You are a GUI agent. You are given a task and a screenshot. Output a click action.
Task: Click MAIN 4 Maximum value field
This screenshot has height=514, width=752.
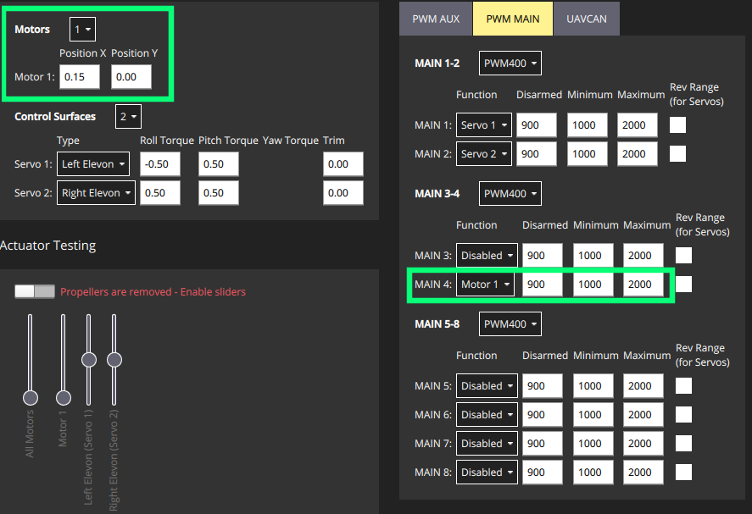[643, 284]
